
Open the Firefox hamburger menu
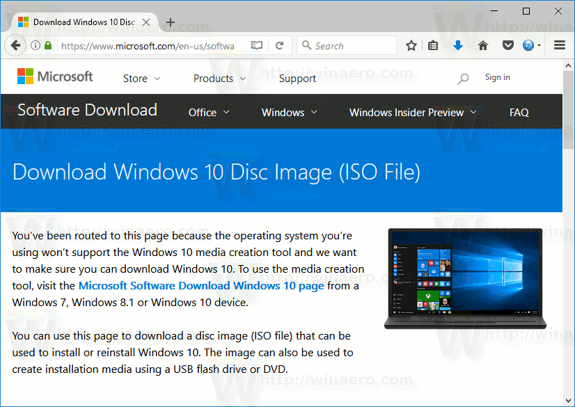coord(559,45)
